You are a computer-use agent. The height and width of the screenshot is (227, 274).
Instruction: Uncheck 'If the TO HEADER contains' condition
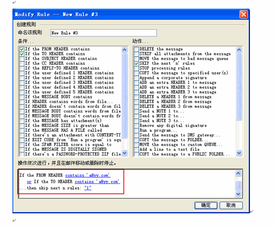pyautogui.click(x=21, y=54)
